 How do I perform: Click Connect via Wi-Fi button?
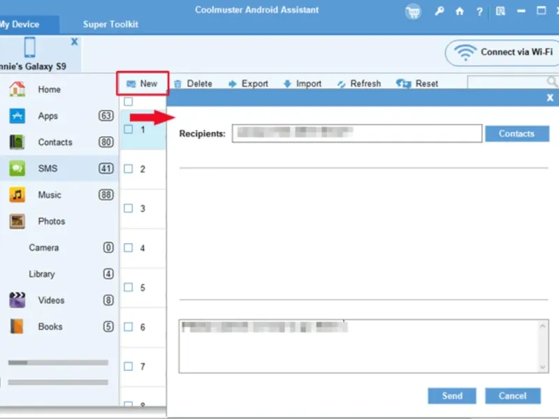(502, 53)
